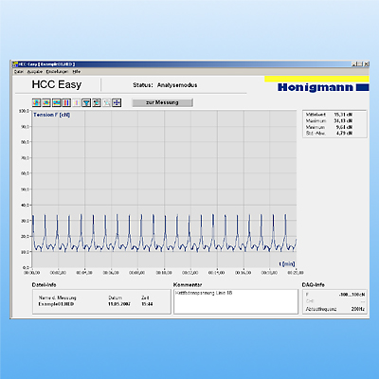The height and width of the screenshot is (379, 379).
Task: Click the 'Datei-Info' section heading
Action: (44, 285)
